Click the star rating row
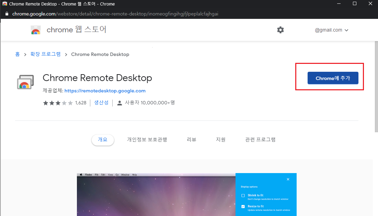The image size is (378, 216). 58,103
